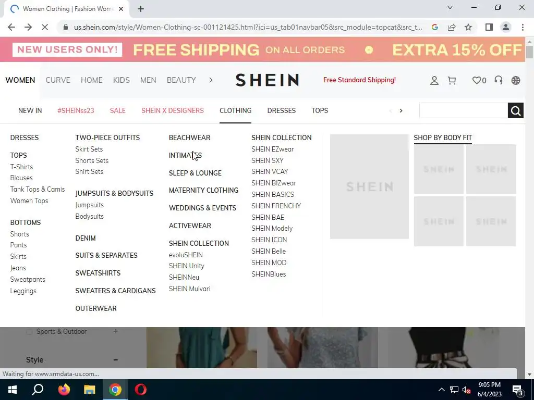
Task: Show next navigation items with right arrow
Action: click(401, 110)
